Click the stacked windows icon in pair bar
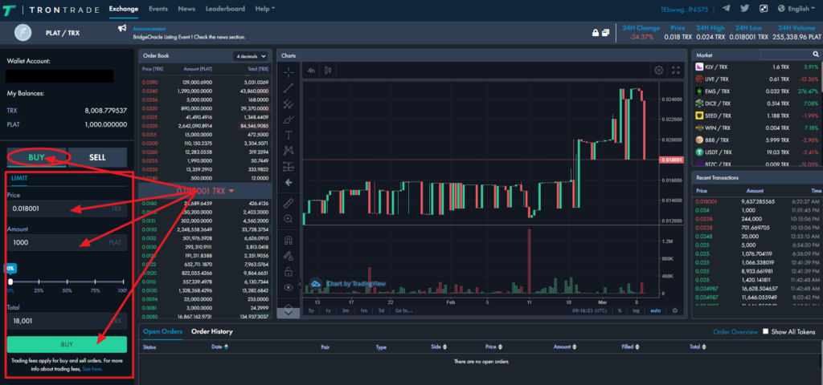The height and width of the screenshot is (385, 823). 606,32
